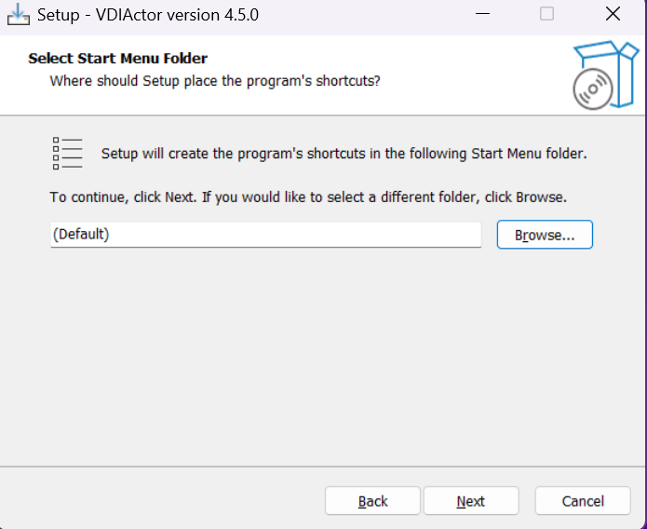This screenshot has width=647, height=529.
Task: Click the Select Start Menu Folder heading
Action: coord(117,59)
